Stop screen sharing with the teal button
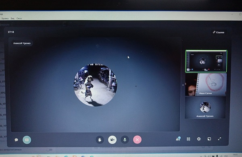 [27, 140]
